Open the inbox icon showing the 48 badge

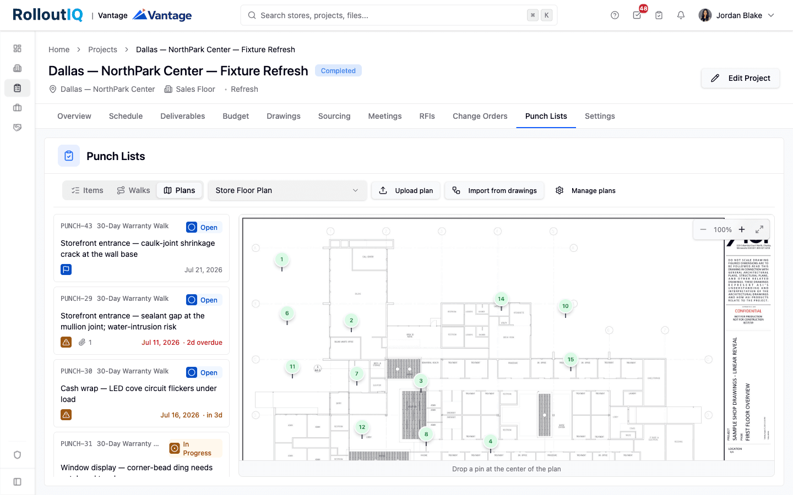[637, 15]
